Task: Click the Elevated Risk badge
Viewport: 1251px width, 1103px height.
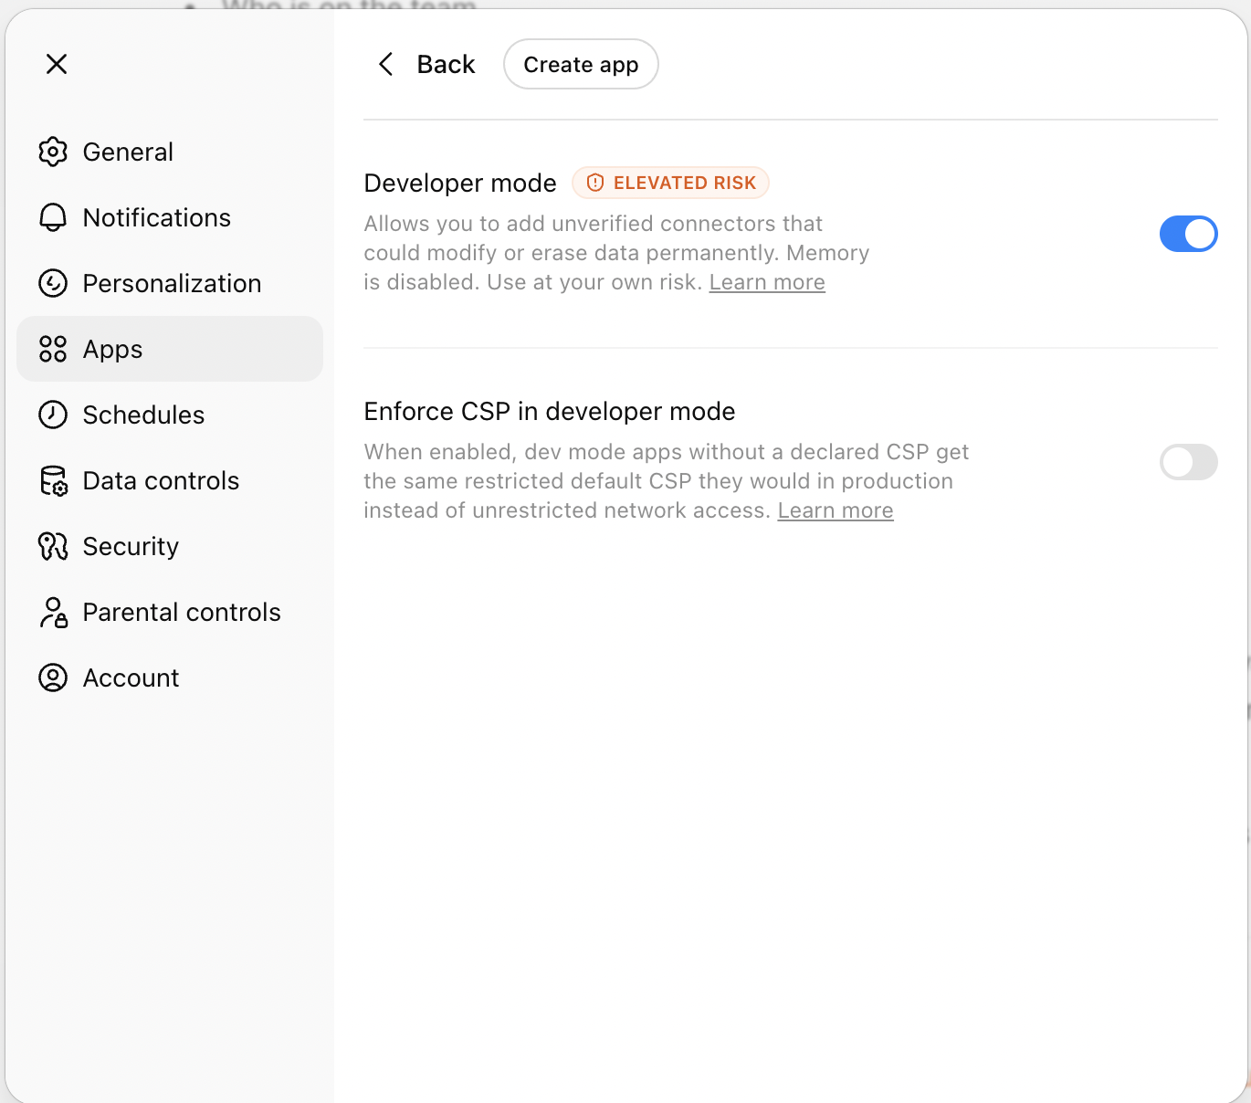Action: click(670, 183)
